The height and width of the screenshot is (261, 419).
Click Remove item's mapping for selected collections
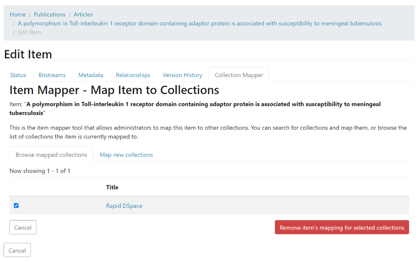click(x=342, y=228)
